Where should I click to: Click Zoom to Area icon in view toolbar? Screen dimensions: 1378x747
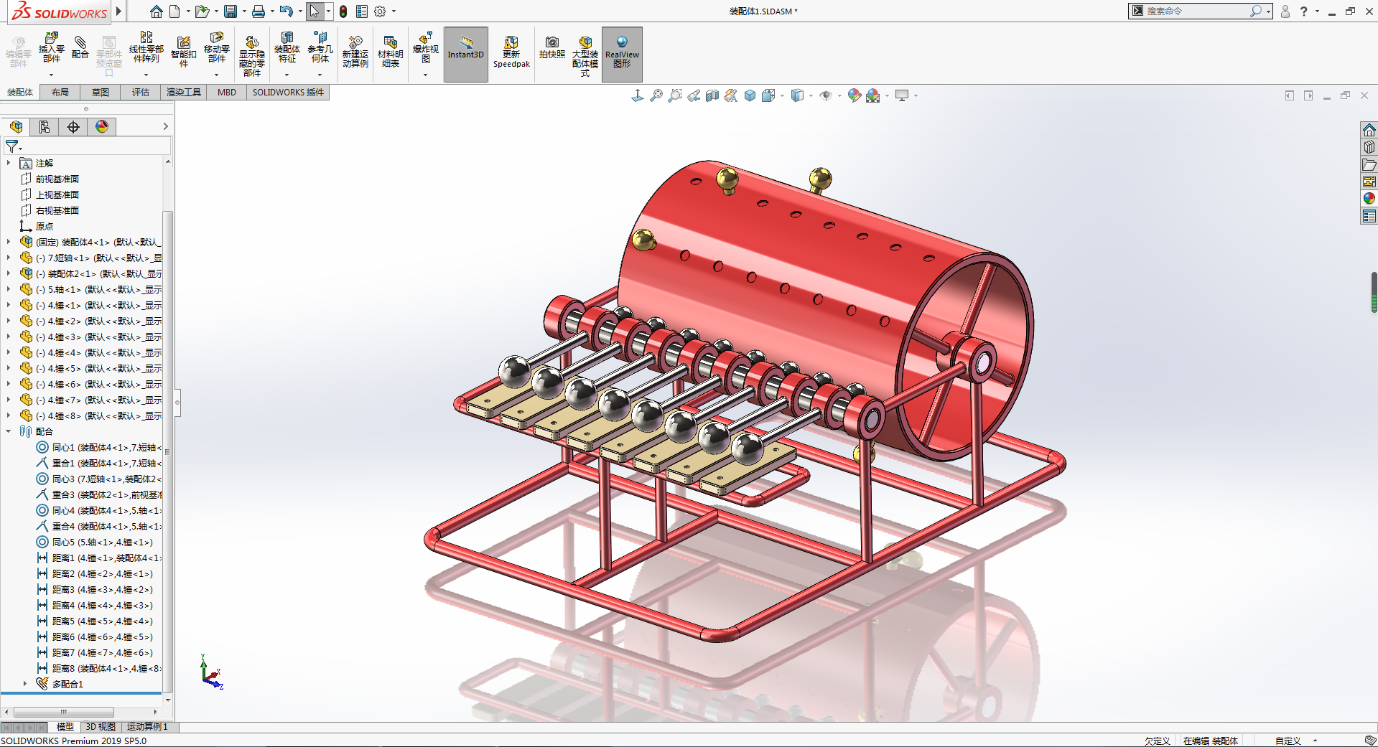click(x=675, y=95)
